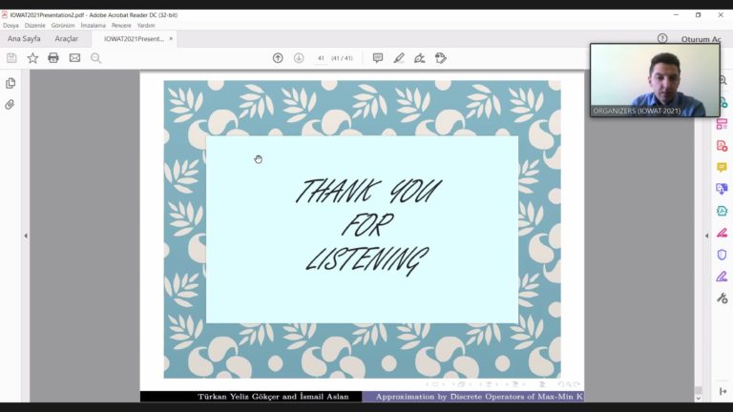
Task: Collapse the right tools pane arrow
Action: pyautogui.click(x=707, y=236)
